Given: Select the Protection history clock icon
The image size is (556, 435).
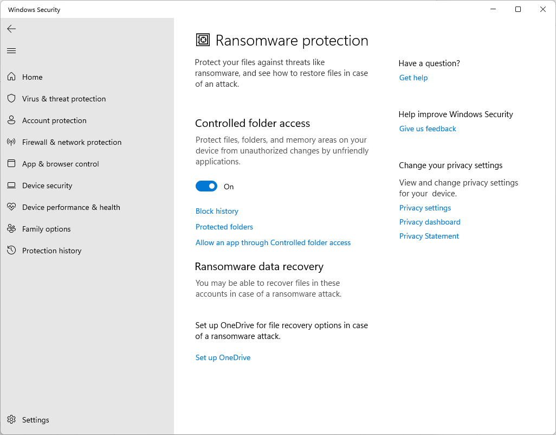Looking at the screenshot, I should [11, 251].
